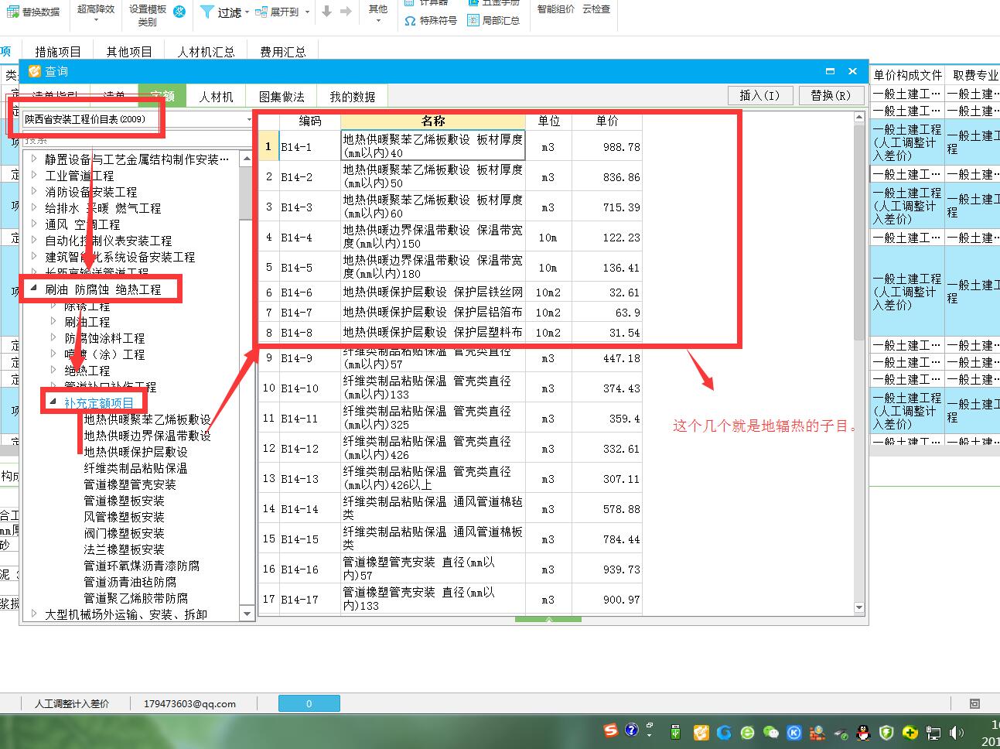Click the 展开到 expand-to icon
Viewport: 1000px width, 749px height.
click(x=262, y=12)
